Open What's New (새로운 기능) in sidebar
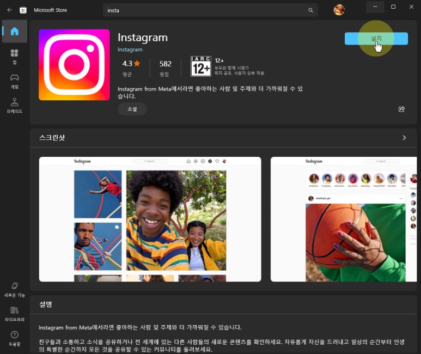This screenshot has height=354, width=421. click(x=15, y=290)
